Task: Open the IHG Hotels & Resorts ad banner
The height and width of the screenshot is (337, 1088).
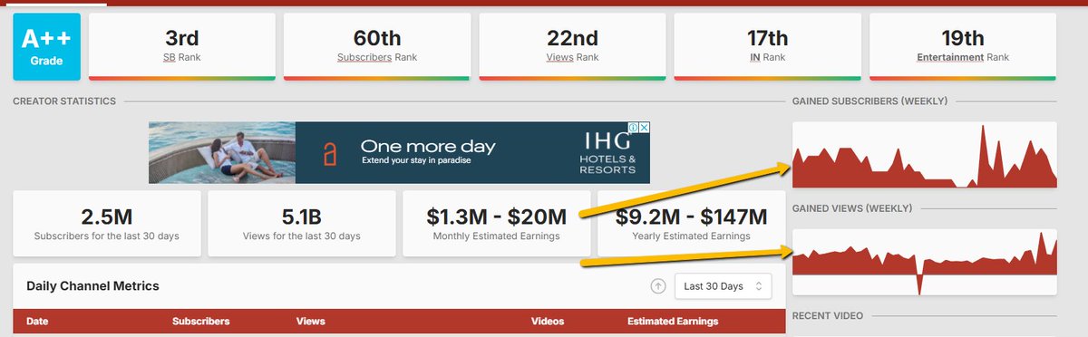Action: coord(399,152)
